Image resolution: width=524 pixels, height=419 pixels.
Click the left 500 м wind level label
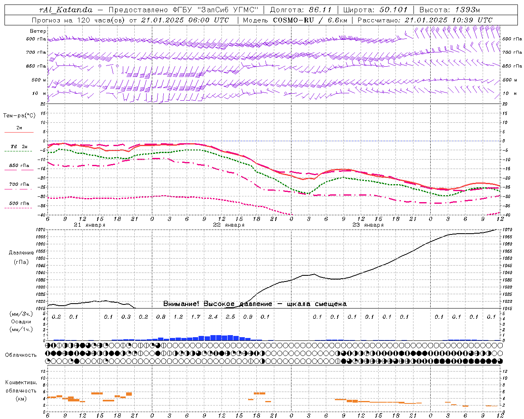tap(39, 80)
